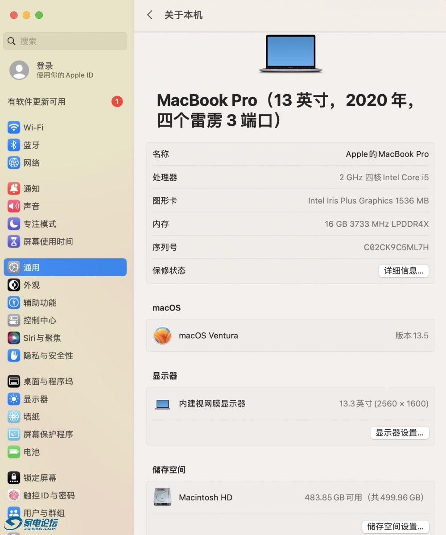Click Intel Iris Plus Graphics 1536 MB
This screenshot has height=535, width=446.
[368, 201]
